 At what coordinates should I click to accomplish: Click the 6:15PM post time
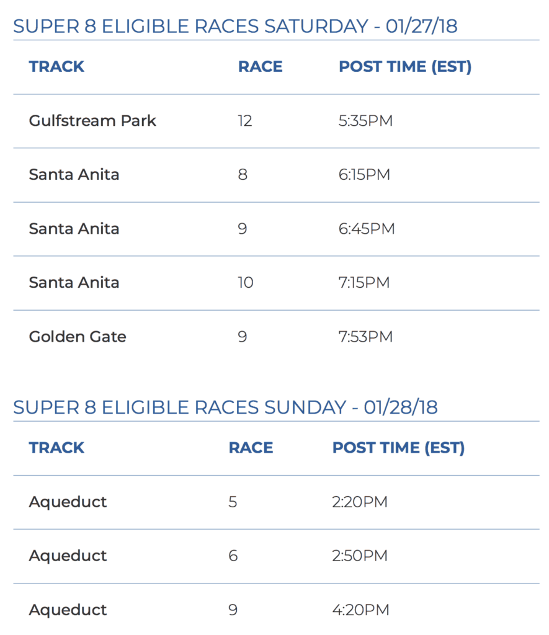(x=364, y=174)
